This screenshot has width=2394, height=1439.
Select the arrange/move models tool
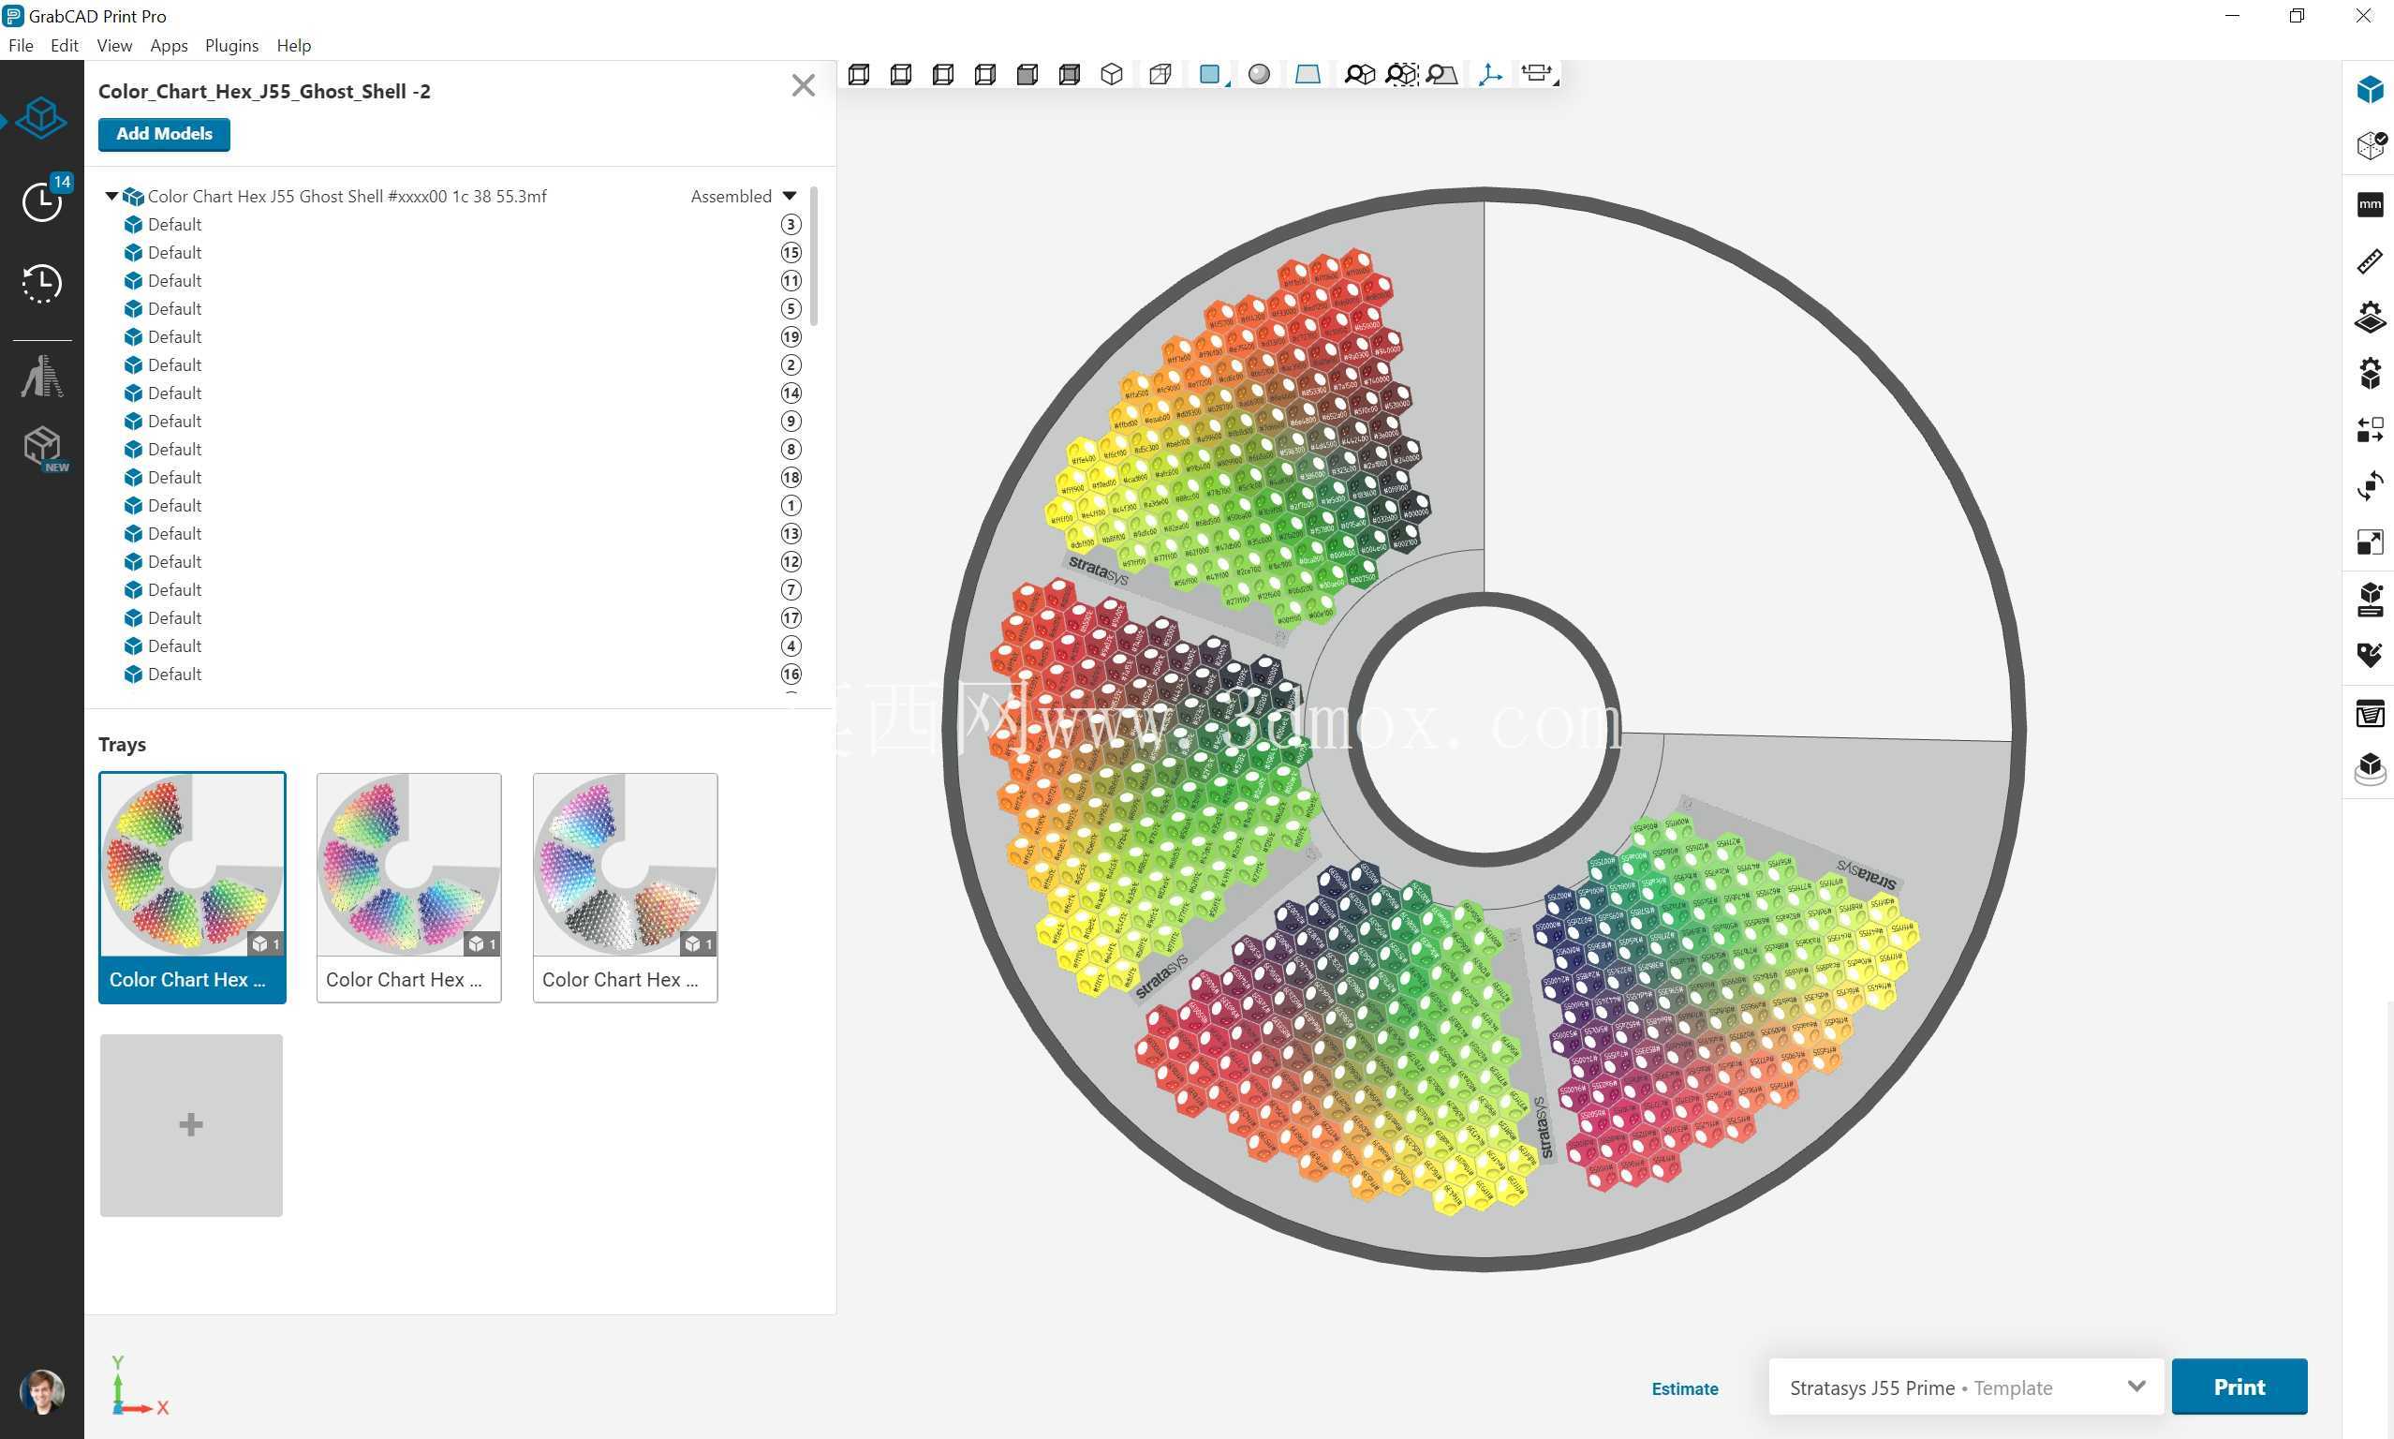click(x=2370, y=430)
